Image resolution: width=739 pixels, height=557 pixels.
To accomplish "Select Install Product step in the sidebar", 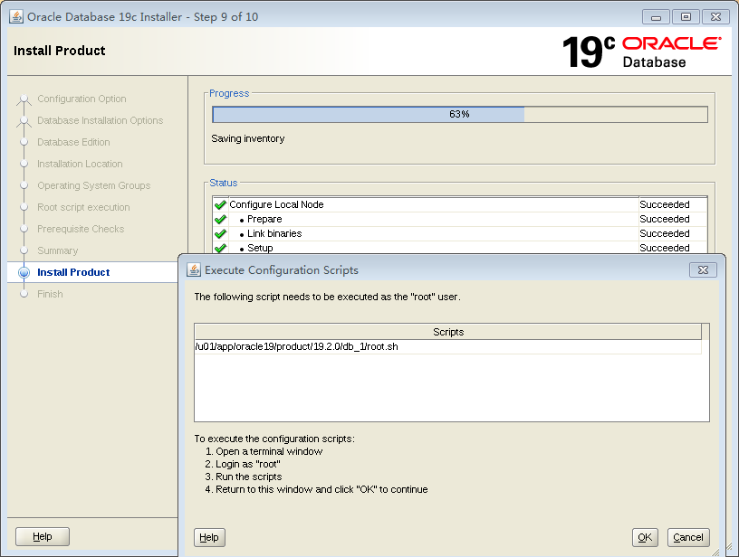I will (x=73, y=272).
